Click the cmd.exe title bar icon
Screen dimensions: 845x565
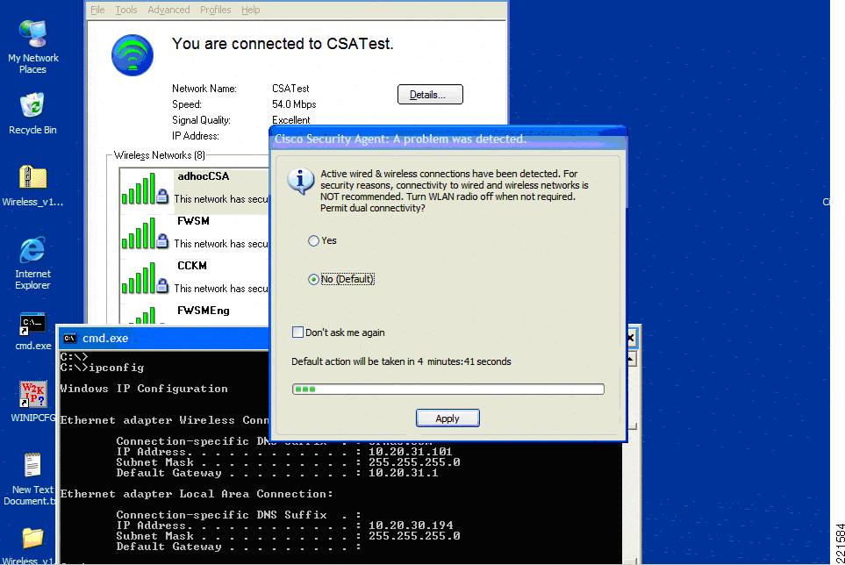pos(69,339)
